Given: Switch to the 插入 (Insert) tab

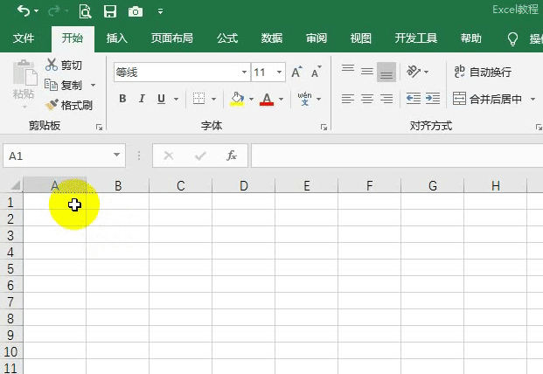Looking at the screenshot, I should point(117,38).
